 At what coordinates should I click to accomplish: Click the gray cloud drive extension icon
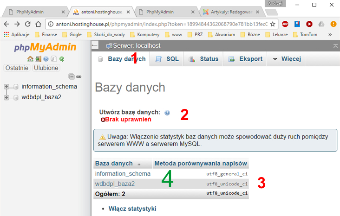321,24
